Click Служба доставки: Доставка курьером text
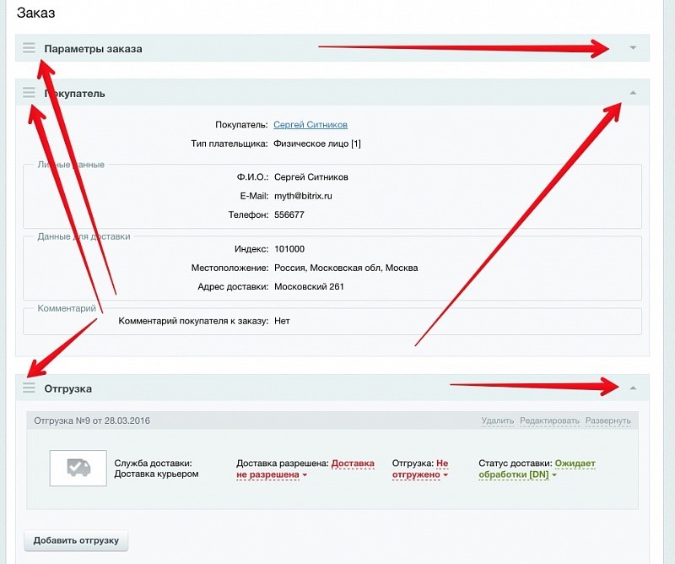Screen dimensions: 675x564 pyautogui.click(x=156, y=469)
